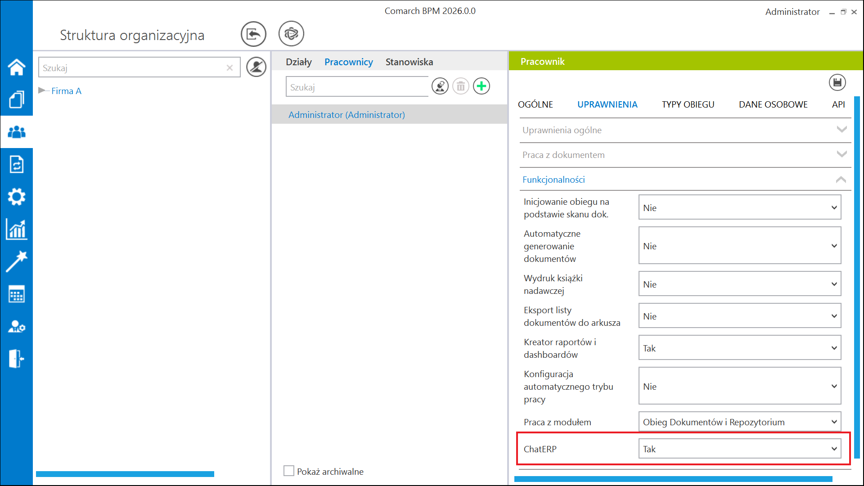Click the Home icon in sidebar
Screen dimensions: 864x486
pos(16,67)
